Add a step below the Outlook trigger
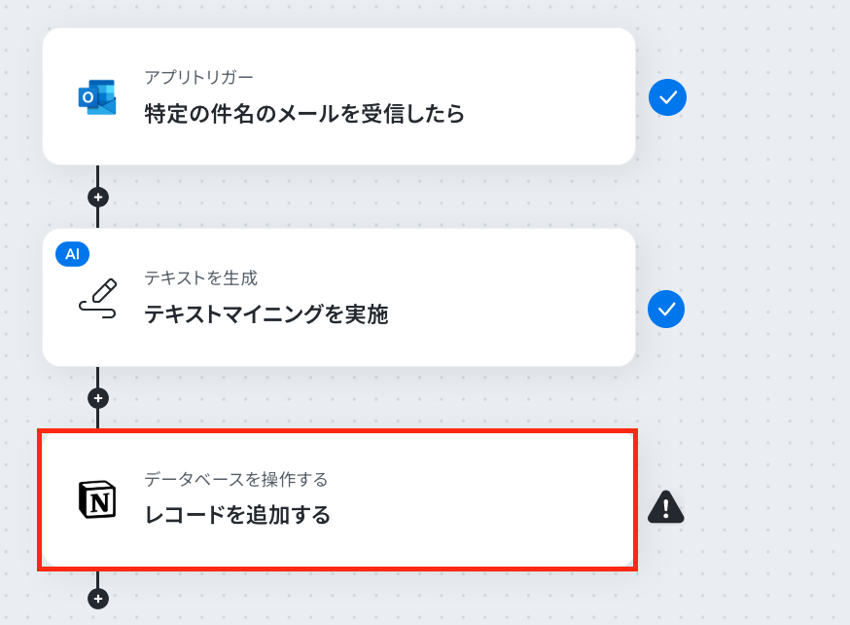 (x=98, y=197)
